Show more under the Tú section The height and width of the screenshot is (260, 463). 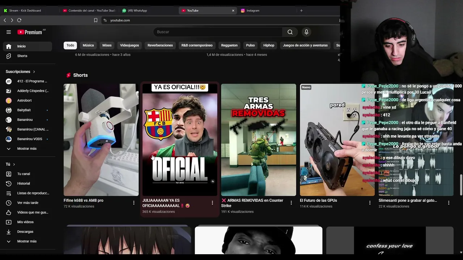click(x=27, y=241)
